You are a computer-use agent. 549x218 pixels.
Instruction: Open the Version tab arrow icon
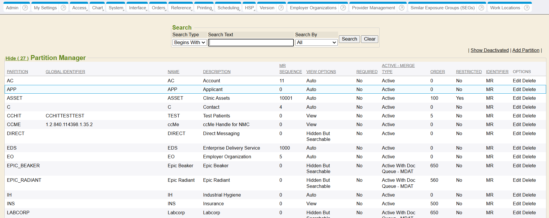point(281,8)
